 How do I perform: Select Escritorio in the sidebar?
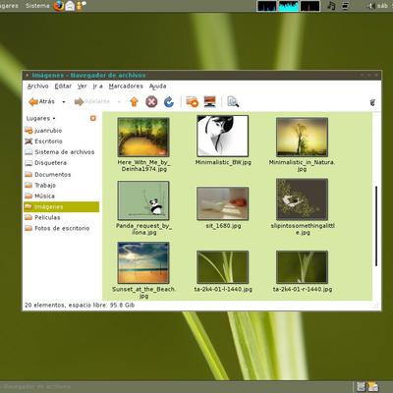click(x=61, y=141)
